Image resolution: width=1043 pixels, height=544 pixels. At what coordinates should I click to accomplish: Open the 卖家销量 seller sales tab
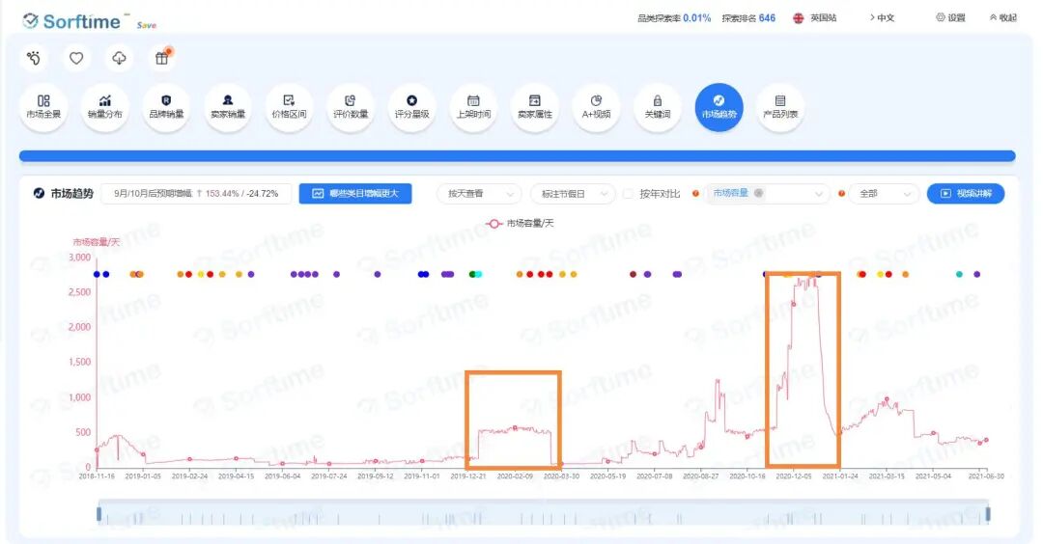pos(228,107)
